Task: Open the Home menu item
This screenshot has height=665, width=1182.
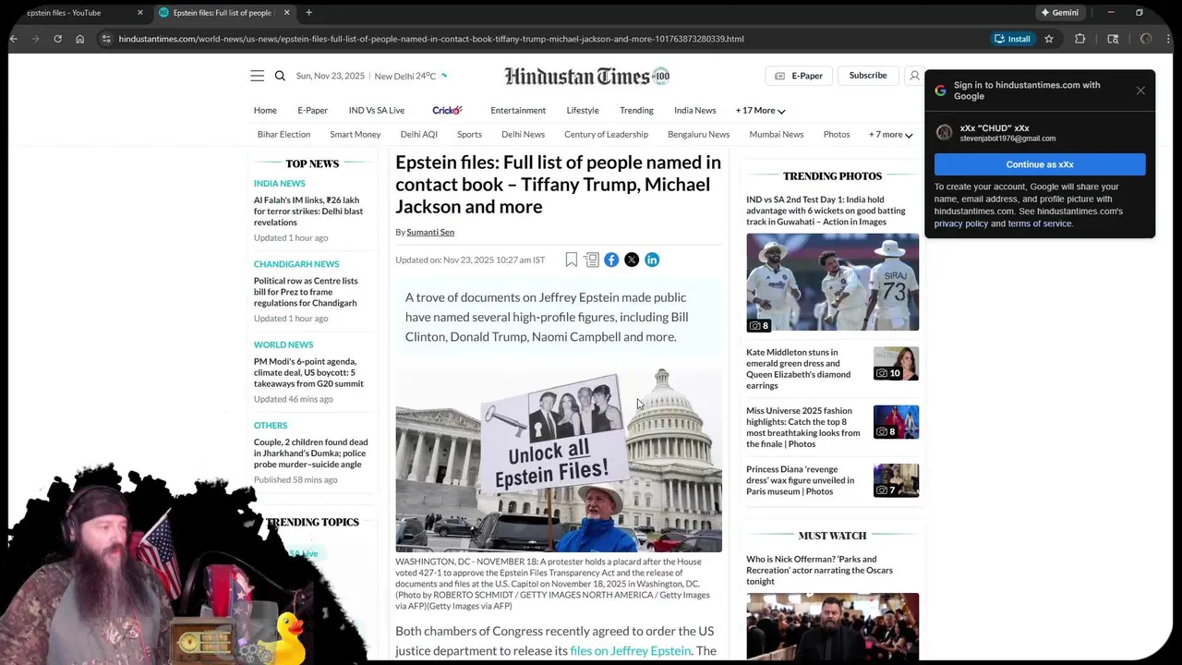Action: [x=265, y=110]
